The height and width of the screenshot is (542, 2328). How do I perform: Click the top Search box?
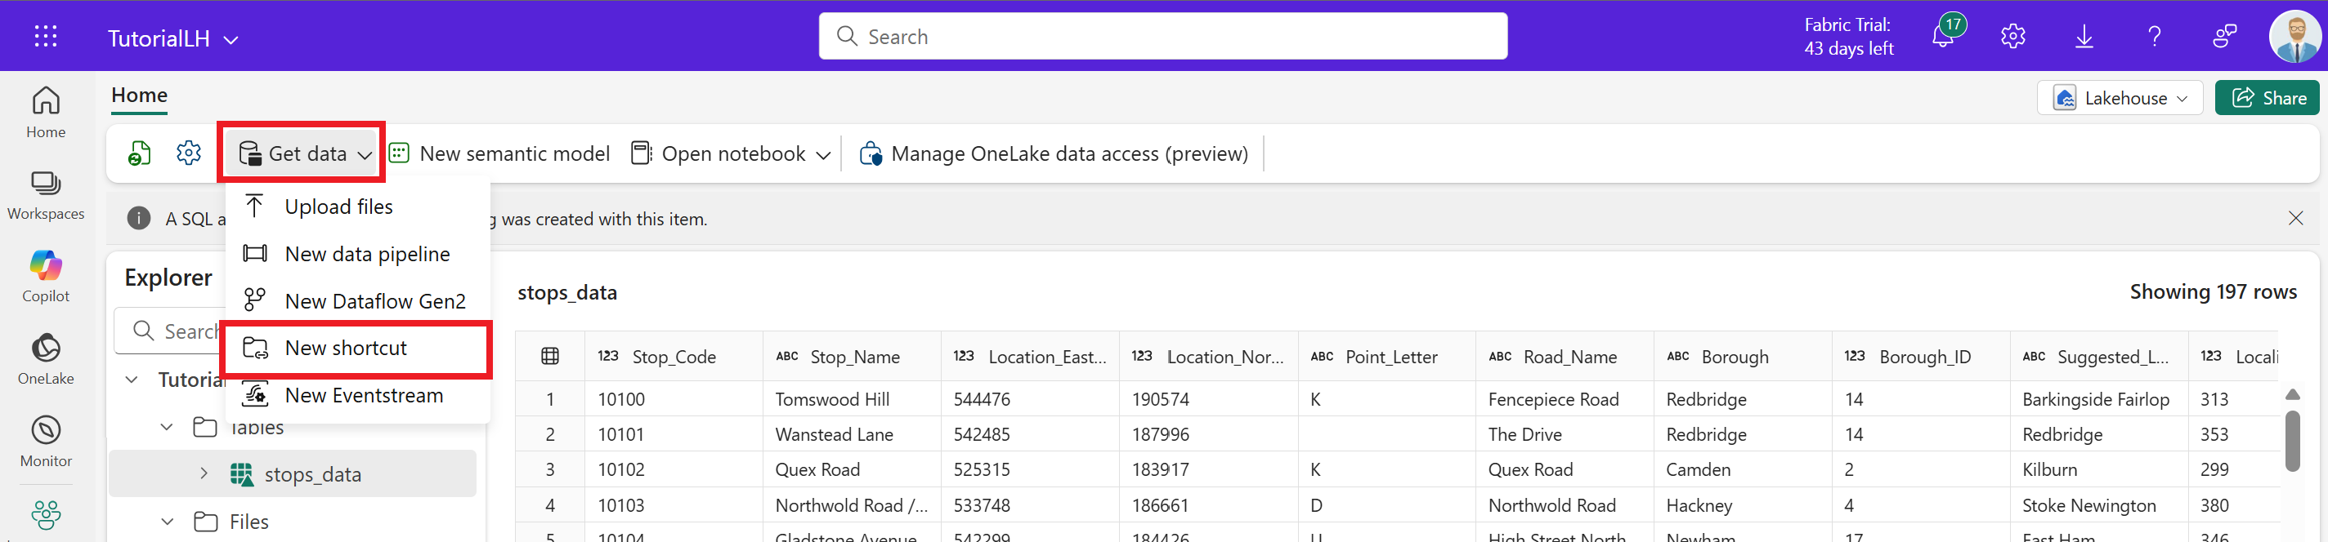pyautogui.click(x=1163, y=36)
